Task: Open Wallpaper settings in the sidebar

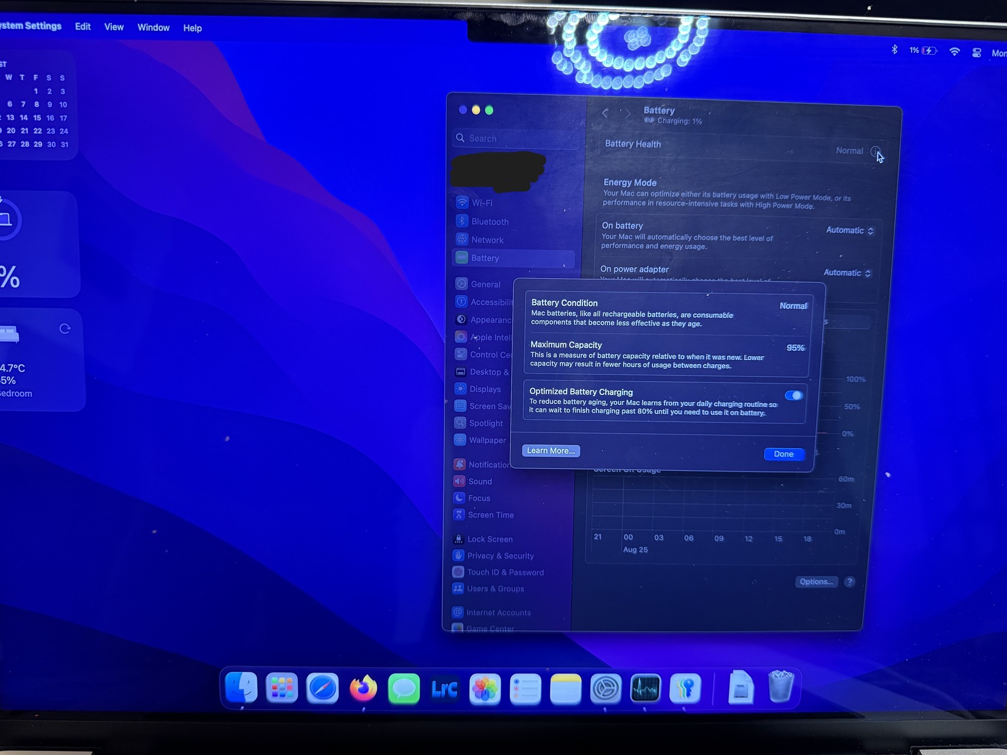Action: tap(481, 440)
